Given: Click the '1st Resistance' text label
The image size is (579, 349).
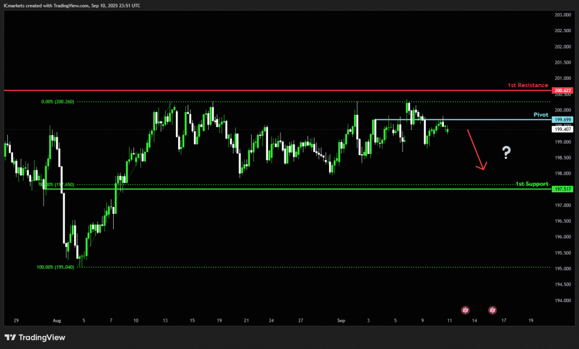Looking at the screenshot, I should tap(528, 85).
